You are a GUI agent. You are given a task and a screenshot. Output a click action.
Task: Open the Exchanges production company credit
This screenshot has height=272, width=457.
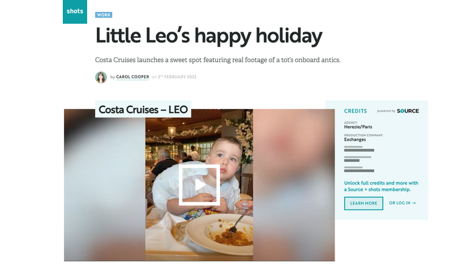355,139
